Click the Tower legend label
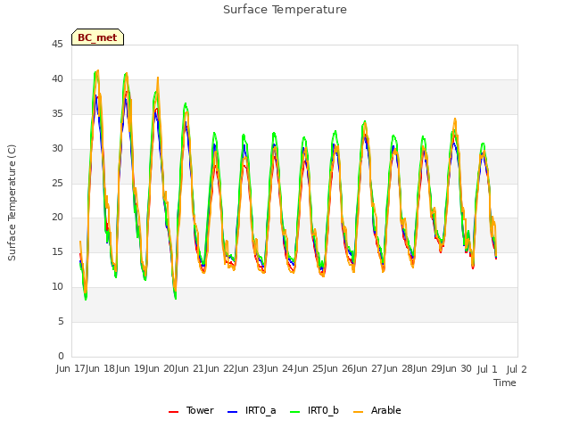571x428 pixels. point(200,410)
